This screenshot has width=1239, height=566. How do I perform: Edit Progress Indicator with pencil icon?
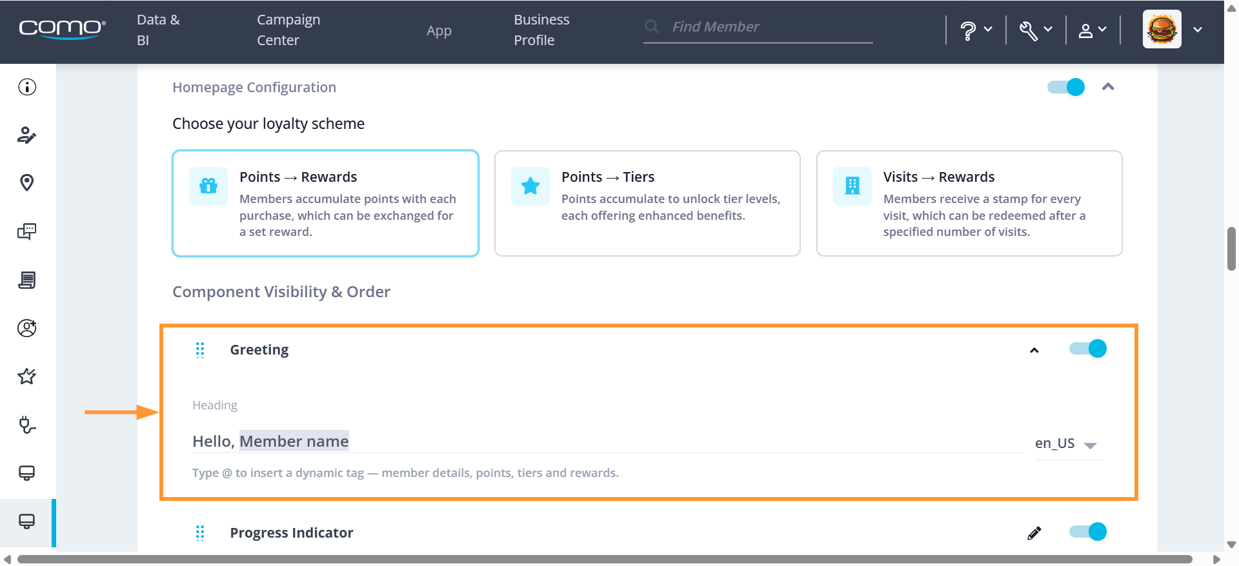point(1034,533)
